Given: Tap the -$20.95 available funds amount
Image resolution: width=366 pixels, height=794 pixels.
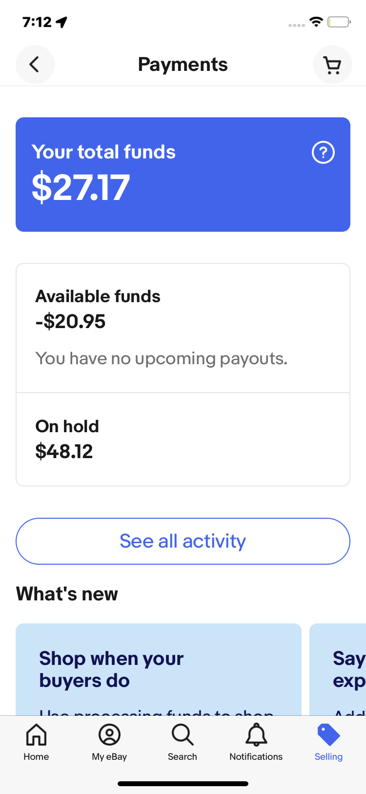Looking at the screenshot, I should tap(71, 322).
